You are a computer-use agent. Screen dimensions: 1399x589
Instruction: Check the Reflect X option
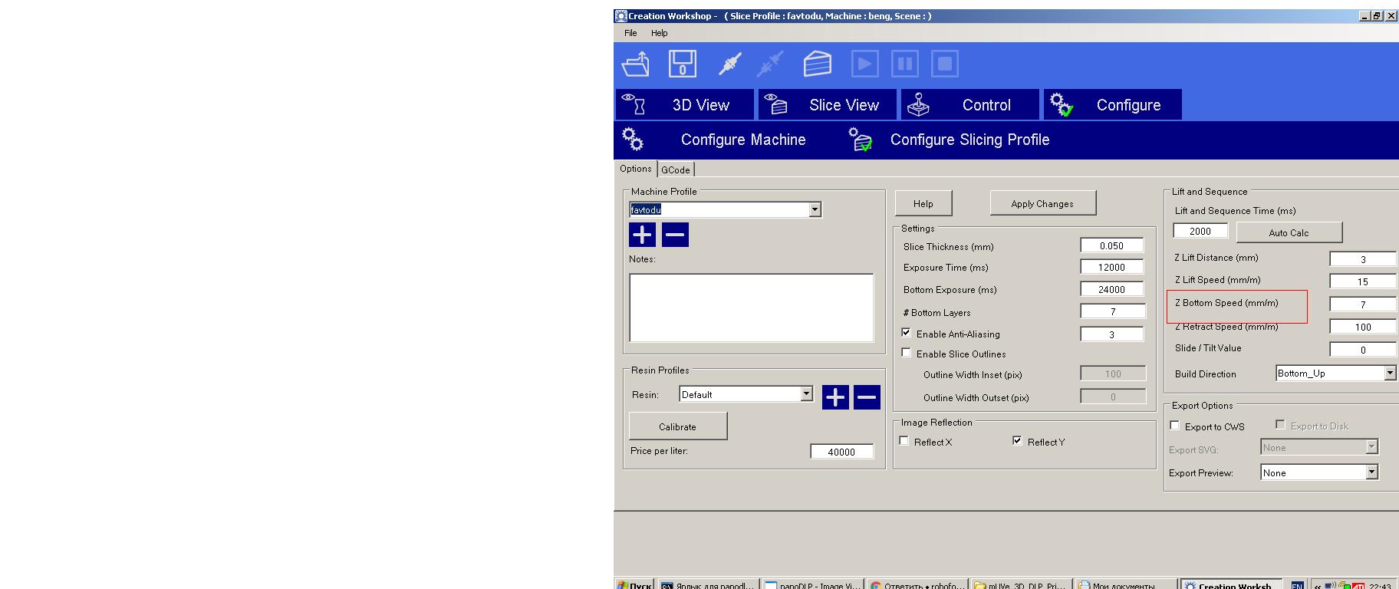coord(904,441)
